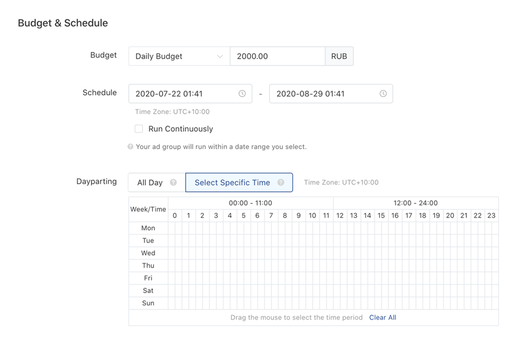Enable the Run Continuously checkbox

tap(139, 129)
